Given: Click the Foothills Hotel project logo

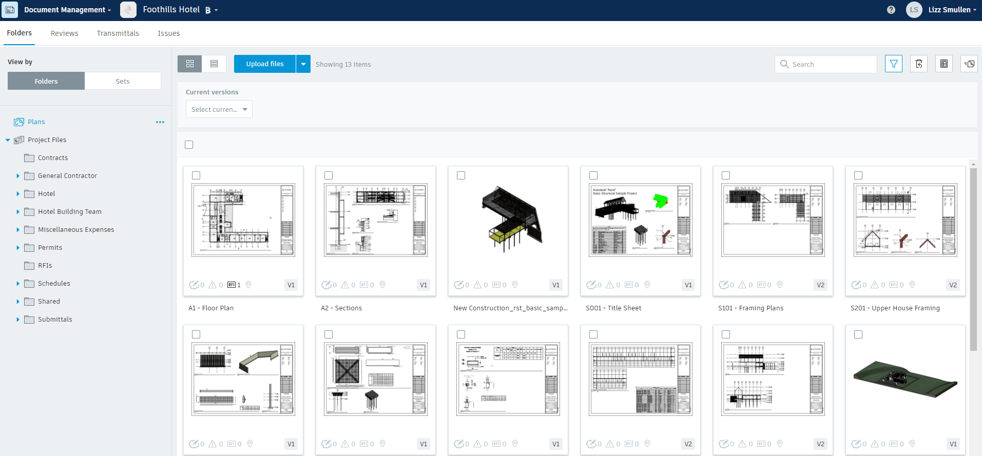Looking at the screenshot, I should point(128,10).
